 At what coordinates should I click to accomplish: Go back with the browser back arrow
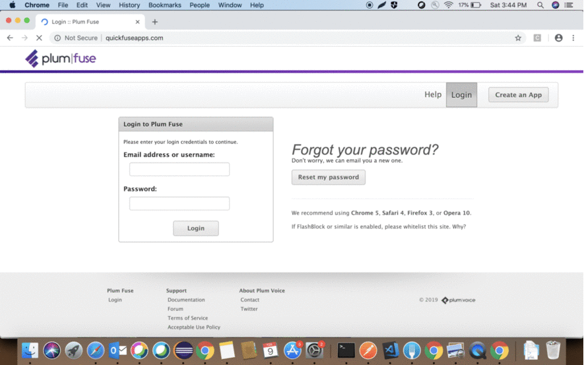point(10,38)
